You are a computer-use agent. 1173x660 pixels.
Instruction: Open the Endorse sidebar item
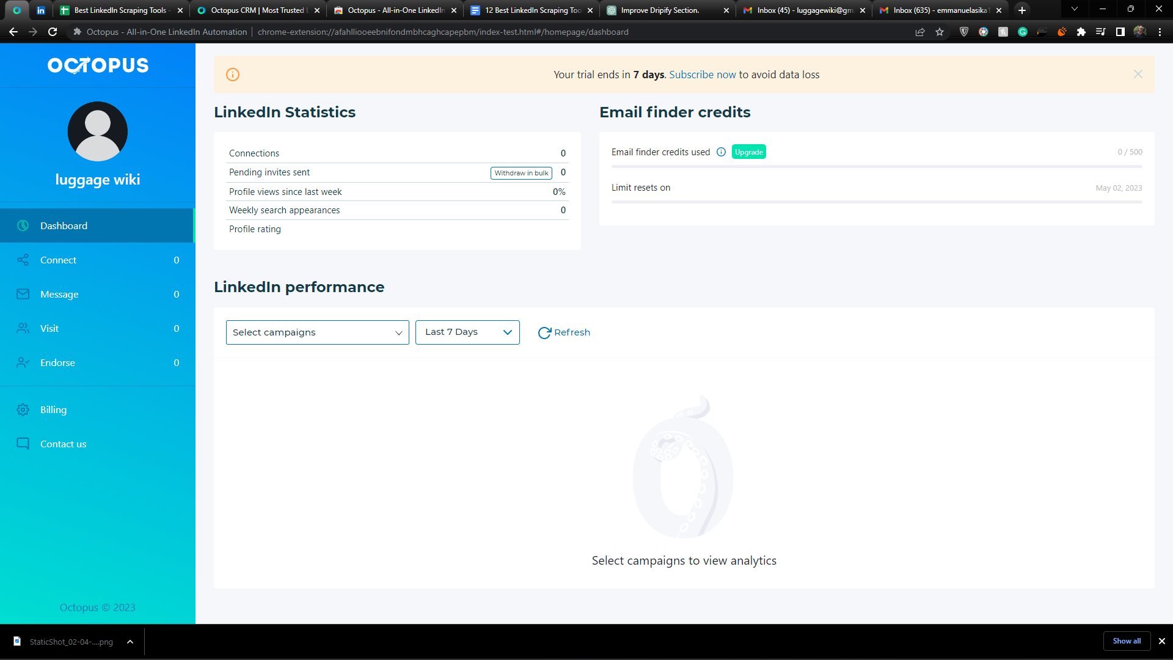[97, 362]
